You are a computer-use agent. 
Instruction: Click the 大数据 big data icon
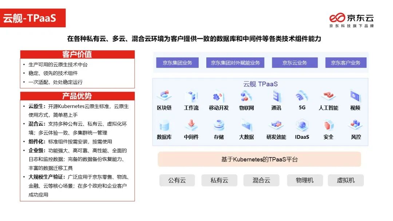[x=246, y=125]
